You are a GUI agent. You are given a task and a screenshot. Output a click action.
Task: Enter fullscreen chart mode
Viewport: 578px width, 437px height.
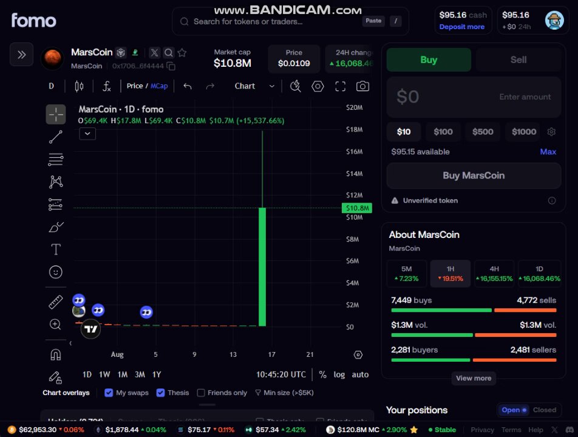pos(340,86)
